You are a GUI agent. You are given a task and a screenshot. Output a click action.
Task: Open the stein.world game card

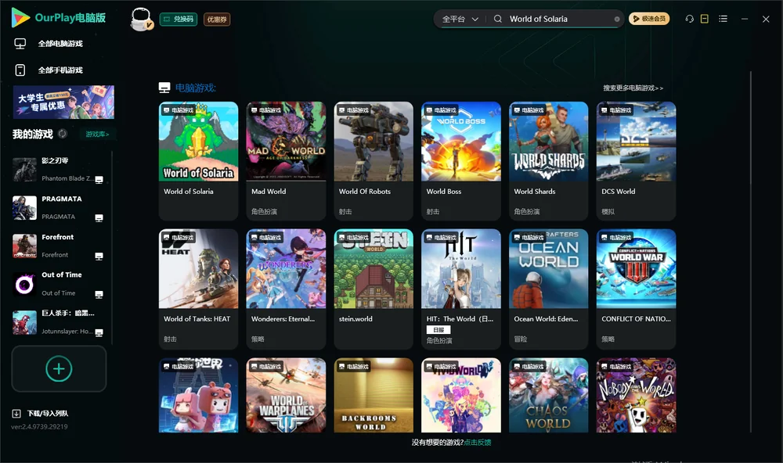(373, 289)
